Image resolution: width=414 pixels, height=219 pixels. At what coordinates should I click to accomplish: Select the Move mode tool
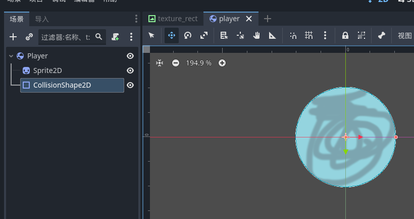(171, 35)
